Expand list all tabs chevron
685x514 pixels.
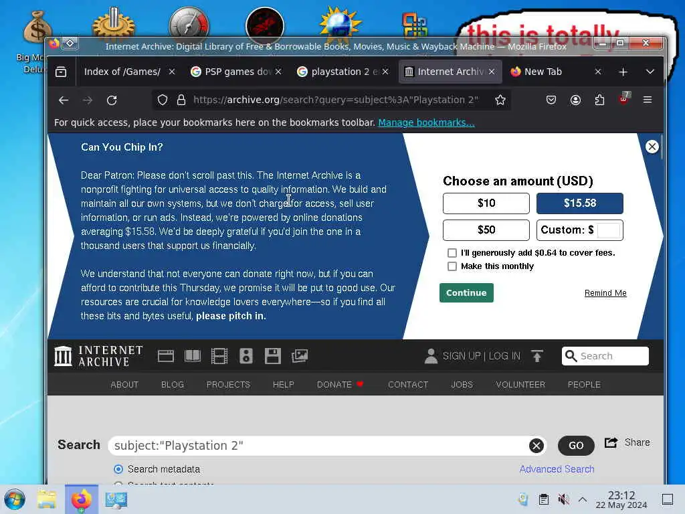pos(650,72)
